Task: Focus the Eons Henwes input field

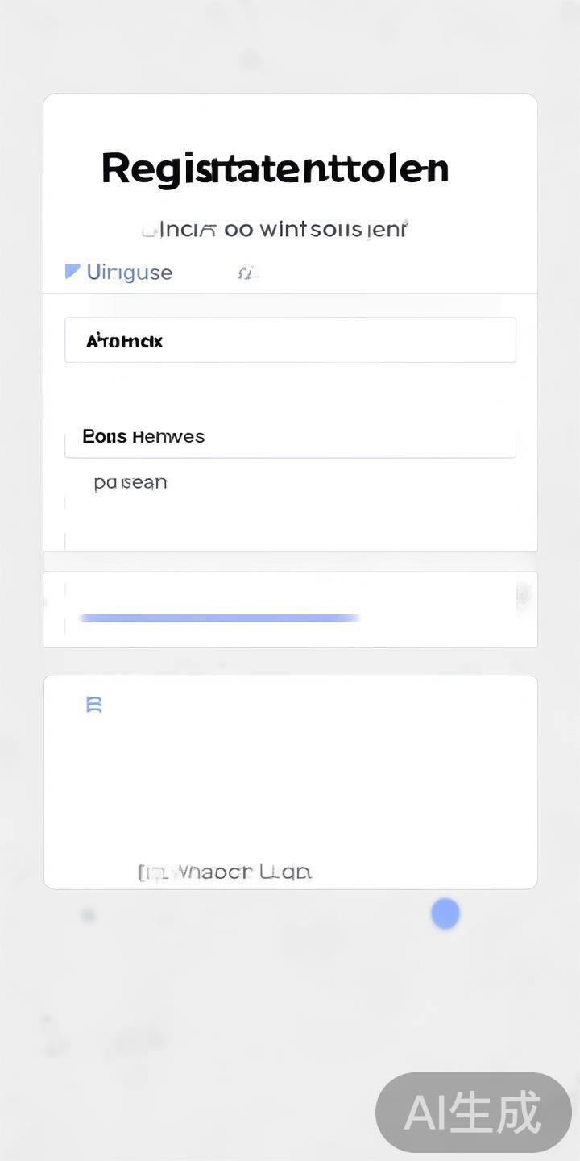Action: 290,438
